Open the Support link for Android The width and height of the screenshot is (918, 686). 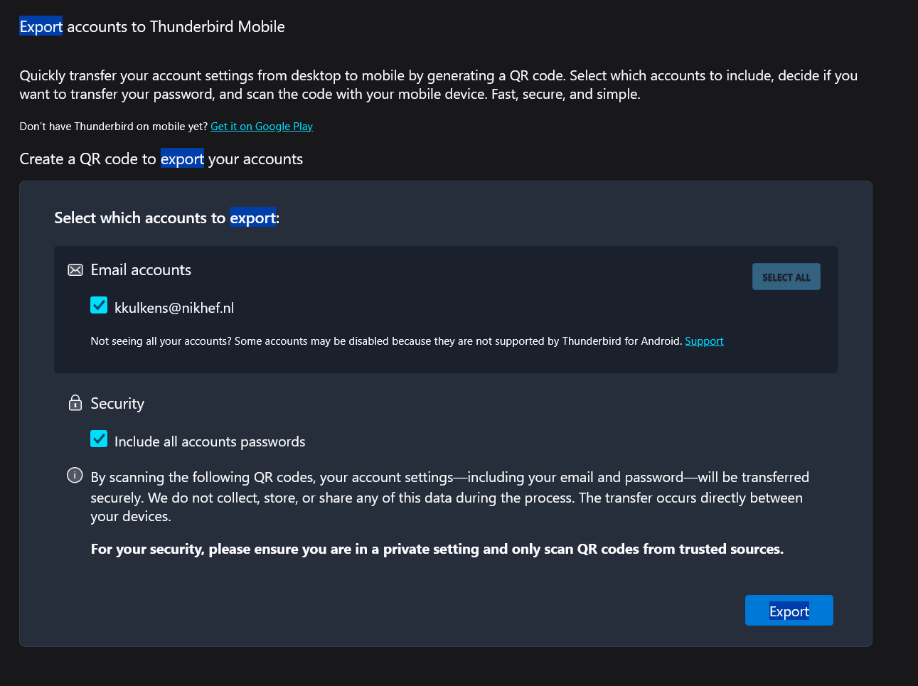coord(704,341)
